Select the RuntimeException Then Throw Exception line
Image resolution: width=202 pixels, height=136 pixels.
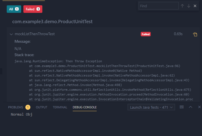click(x=58, y=61)
